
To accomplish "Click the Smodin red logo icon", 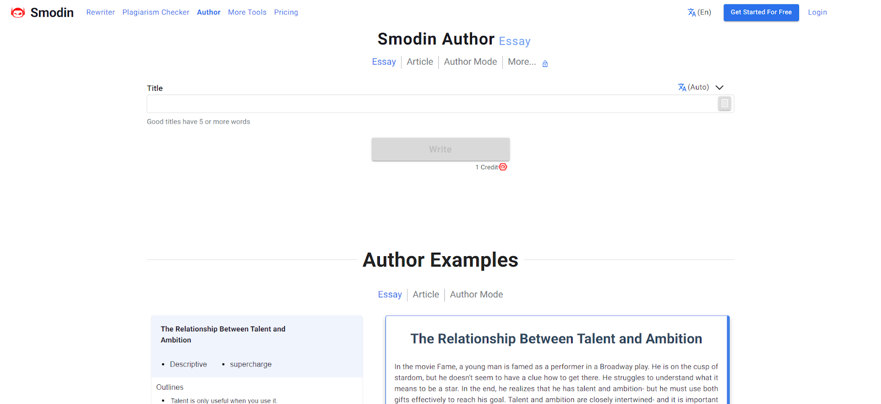I will [x=18, y=13].
